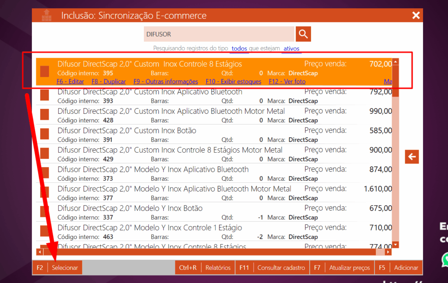Click product square icon for code 428
Viewport: 448px width, 283px height.
click(x=45, y=115)
